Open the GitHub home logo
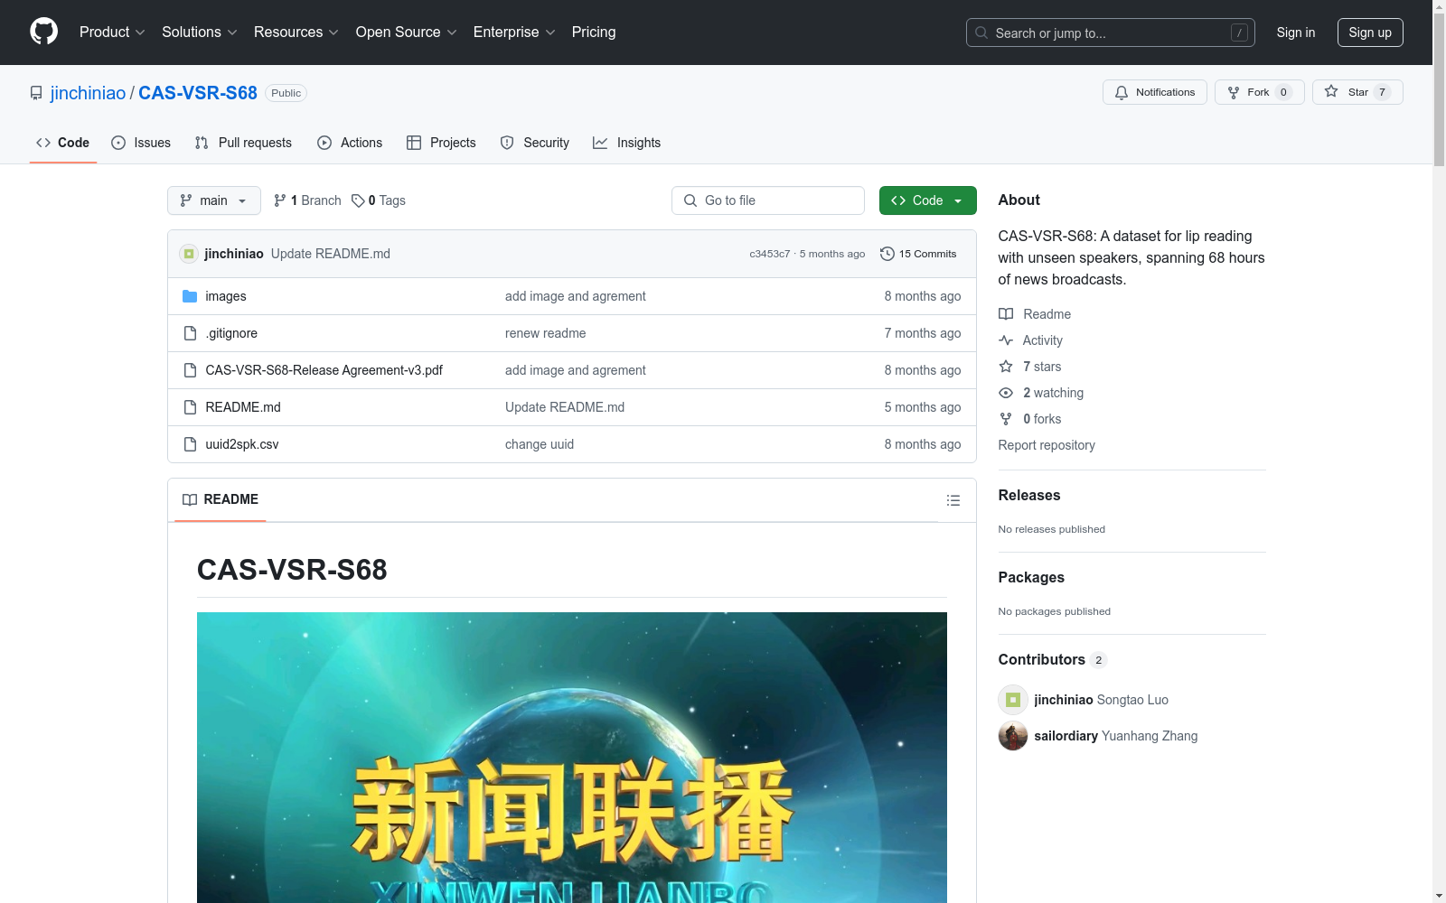 [x=43, y=32]
